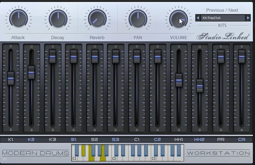Click the plus icon above PR fader
This screenshot has width=255, height=165.
[x=221, y=46]
